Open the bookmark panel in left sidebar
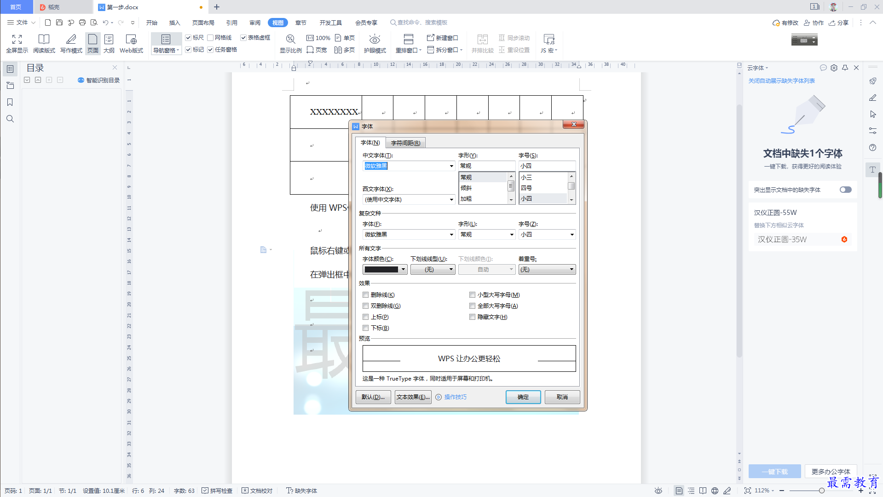 [10, 102]
